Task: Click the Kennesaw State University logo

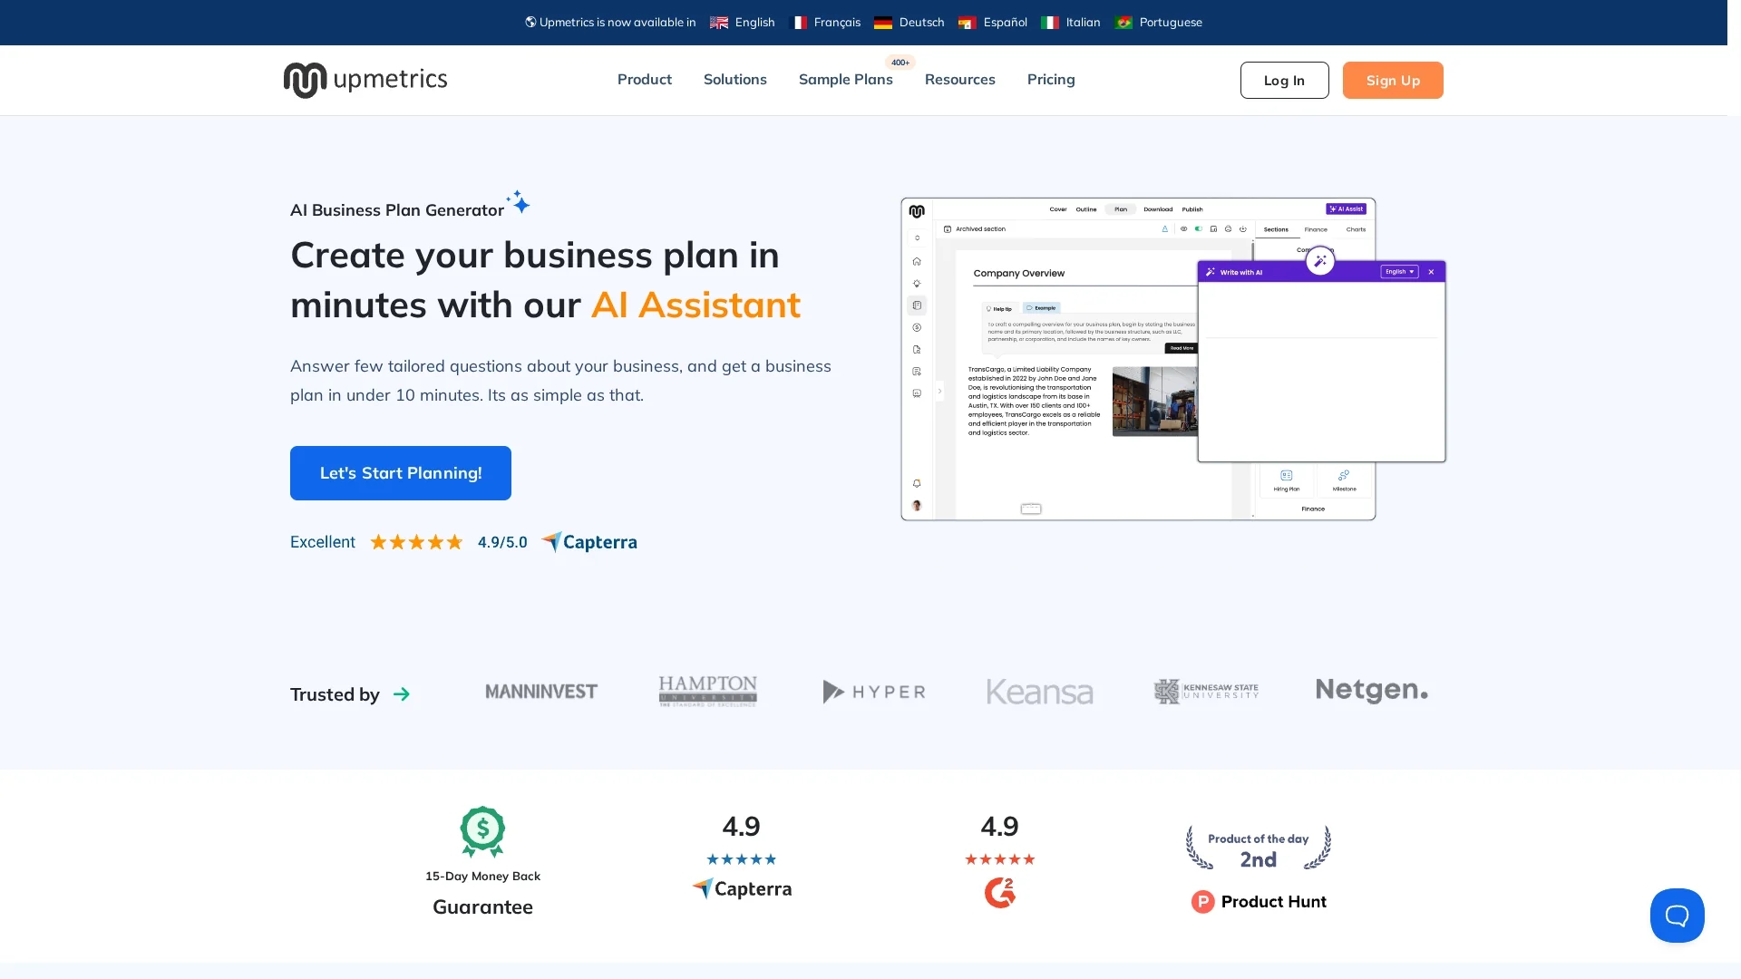Action: pyautogui.click(x=1206, y=692)
